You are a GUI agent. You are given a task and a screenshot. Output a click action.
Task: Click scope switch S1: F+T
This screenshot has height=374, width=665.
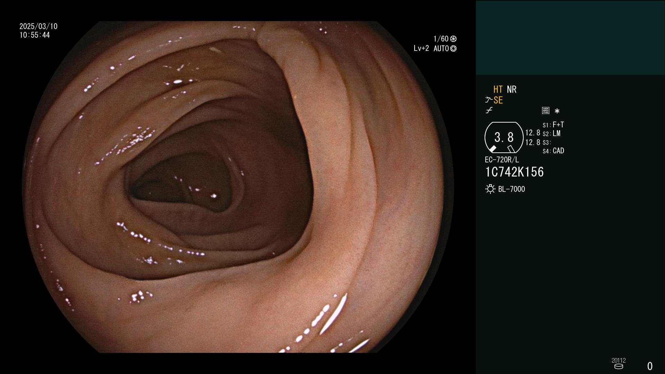pos(553,125)
